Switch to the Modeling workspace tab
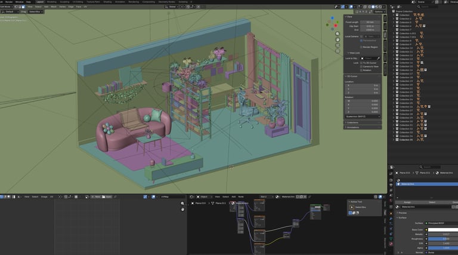 [52, 2]
